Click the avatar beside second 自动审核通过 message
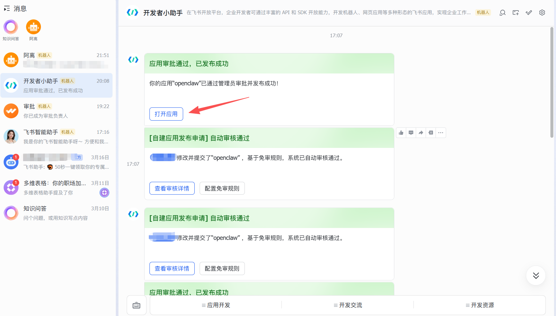Viewport: 556px width, 316px height. click(133, 214)
